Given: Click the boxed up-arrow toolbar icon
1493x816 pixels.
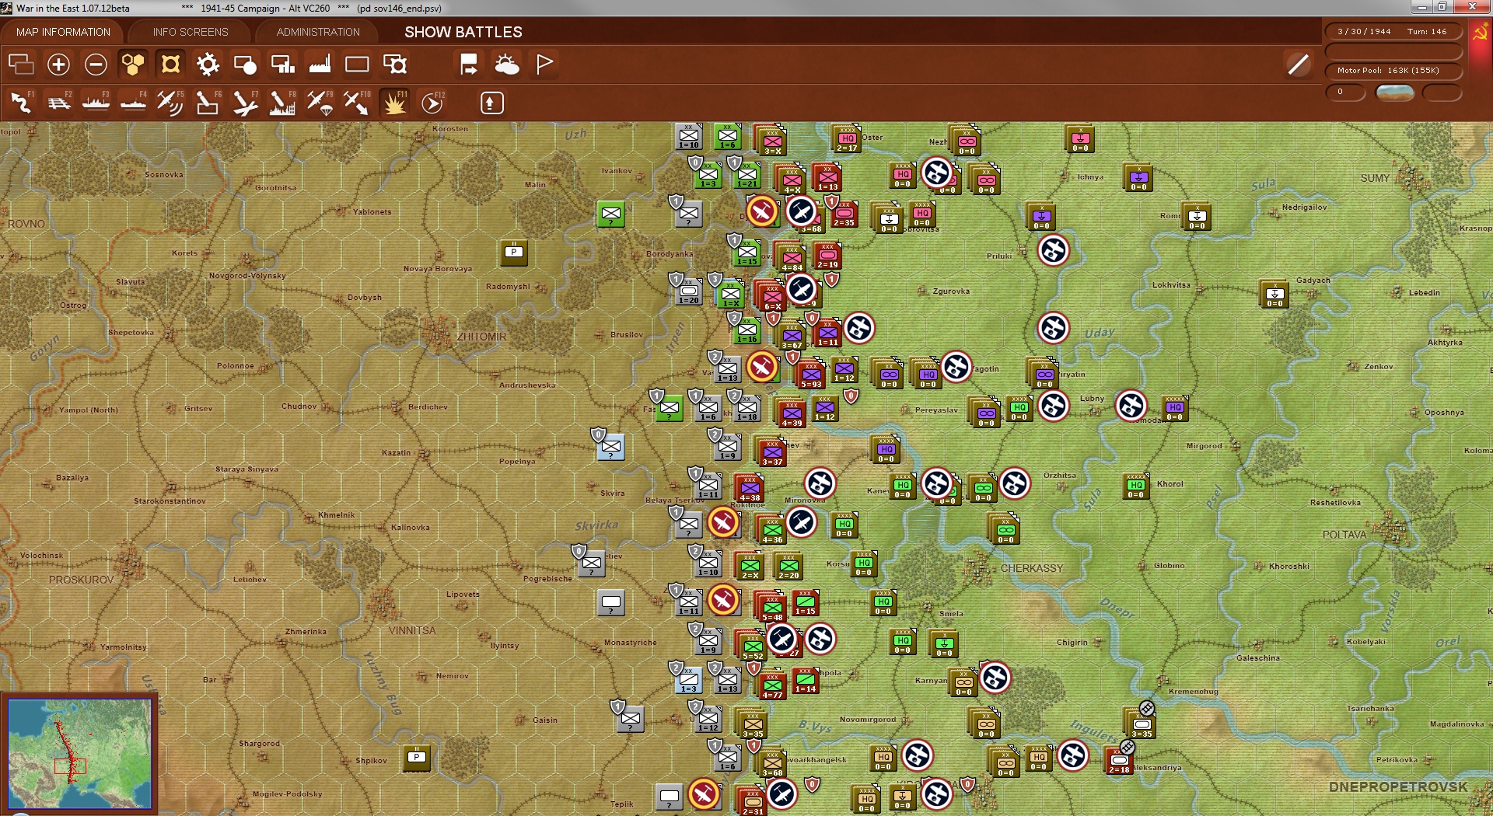Looking at the screenshot, I should tap(491, 103).
